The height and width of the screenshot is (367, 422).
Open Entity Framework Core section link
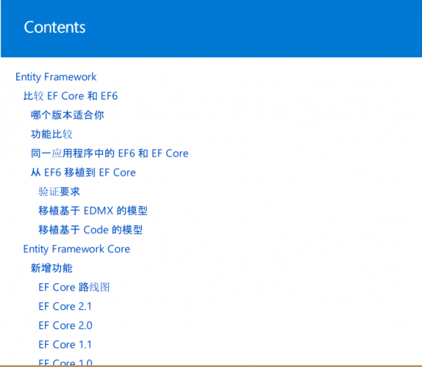tap(76, 249)
